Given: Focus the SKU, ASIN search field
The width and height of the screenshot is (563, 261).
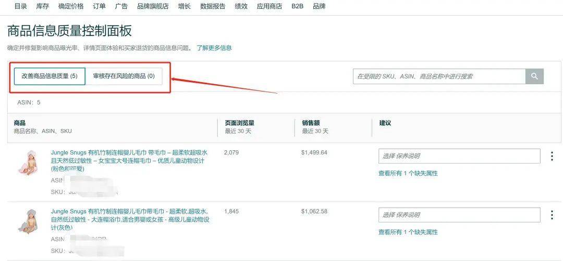Looking at the screenshot, I should coord(439,76).
